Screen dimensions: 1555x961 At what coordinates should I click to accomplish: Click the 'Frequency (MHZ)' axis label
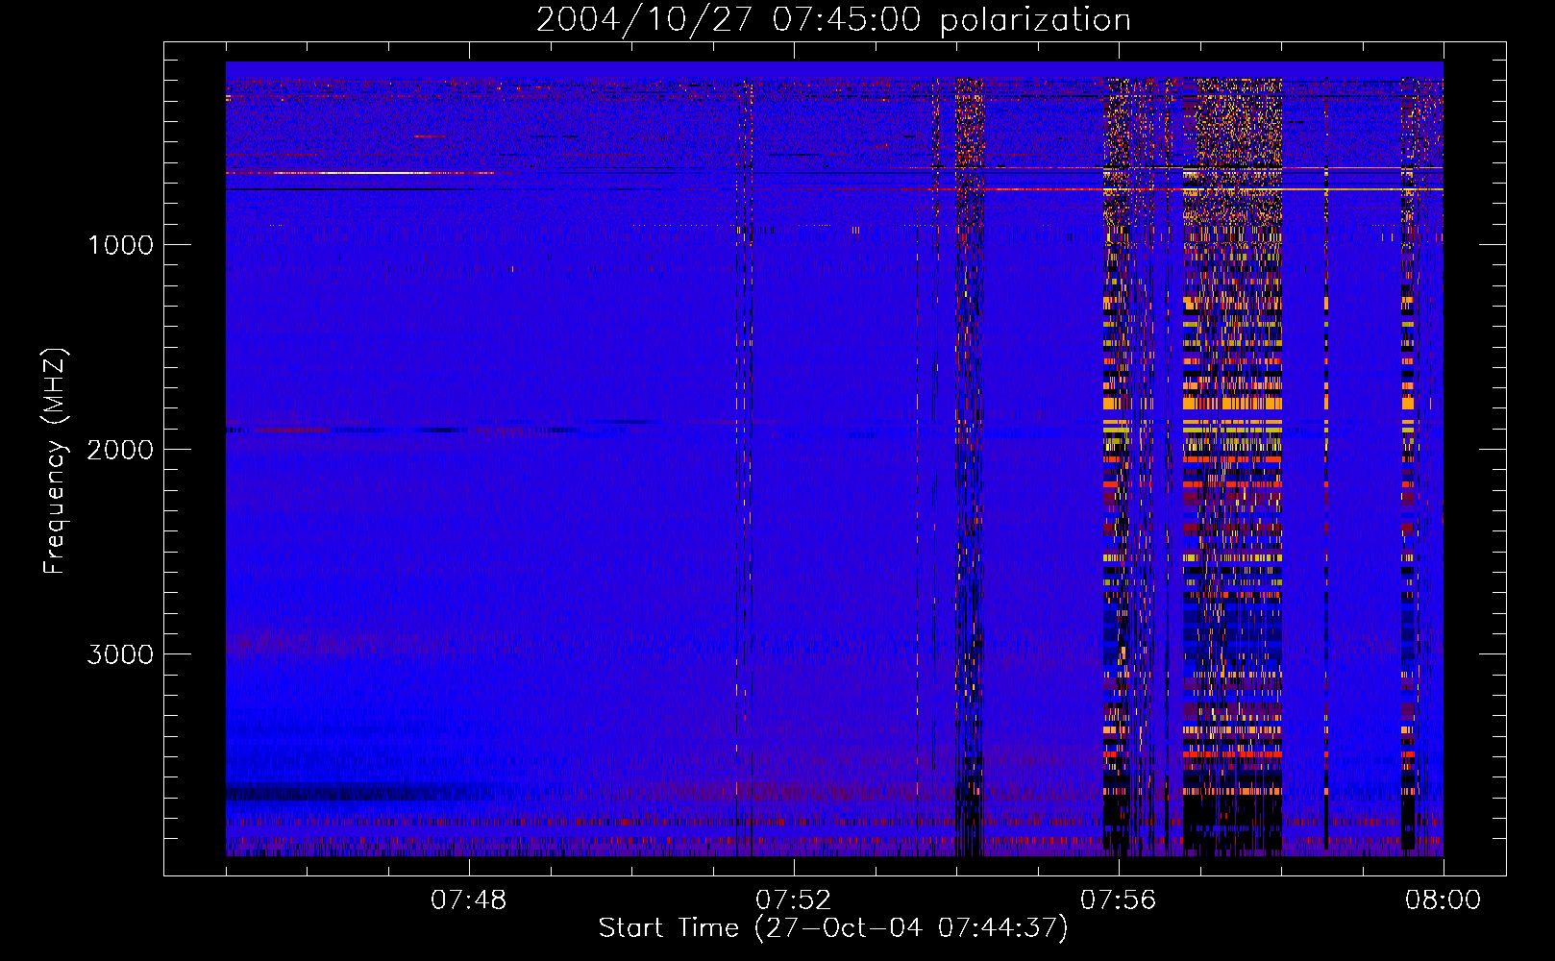[x=54, y=461]
